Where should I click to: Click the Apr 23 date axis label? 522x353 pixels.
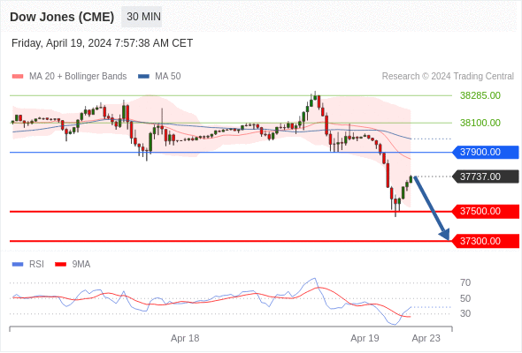click(426, 338)
